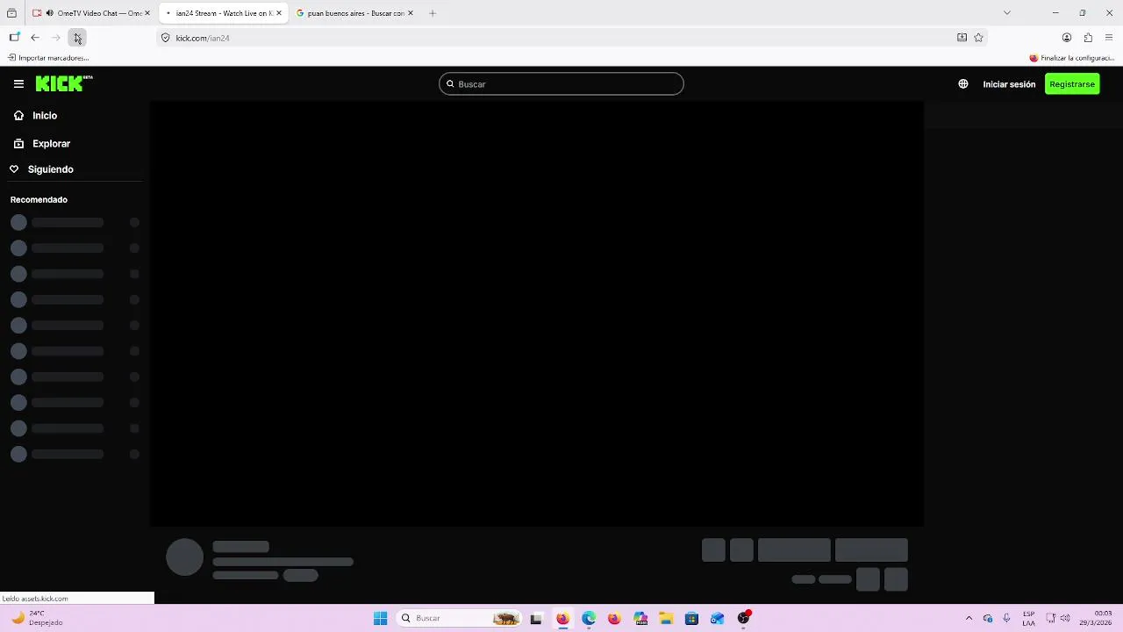Mute the OmeTV tab via speaker icon
This screenshot has height=632, width=1123.
(50, 13)
